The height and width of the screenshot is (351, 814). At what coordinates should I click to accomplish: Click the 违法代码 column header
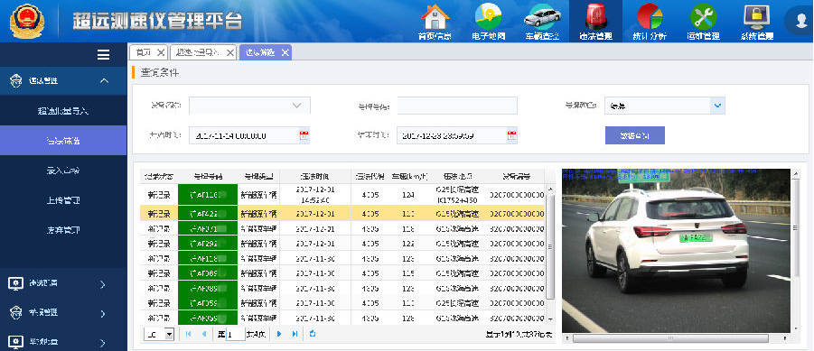point(370,176)
